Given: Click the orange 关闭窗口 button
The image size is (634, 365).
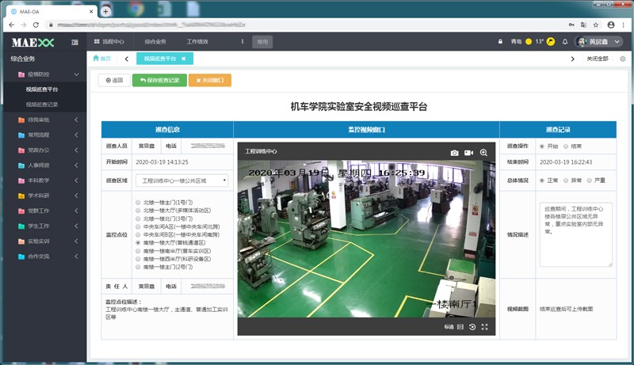Looking at the screenshot, I should click(210, 80).
